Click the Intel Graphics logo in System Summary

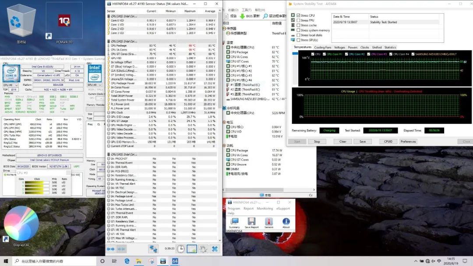95,73
